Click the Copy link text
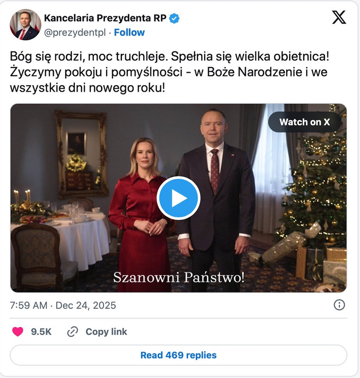The width and height of the screenshot is (360, 378). [106, 332]
